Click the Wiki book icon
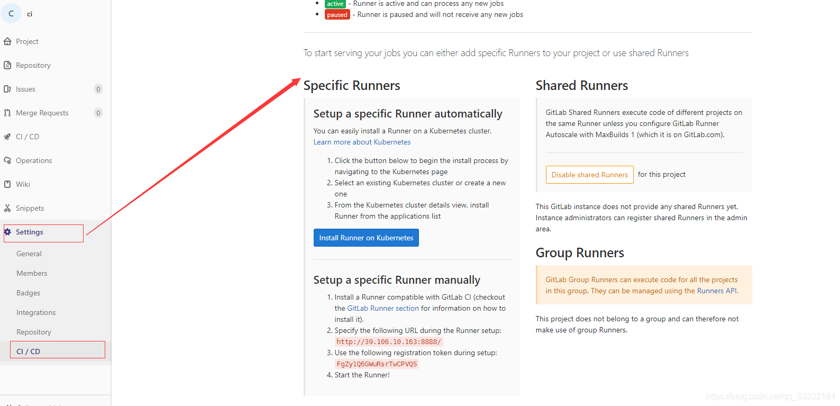The image size is (840, 406). (7, 184)
